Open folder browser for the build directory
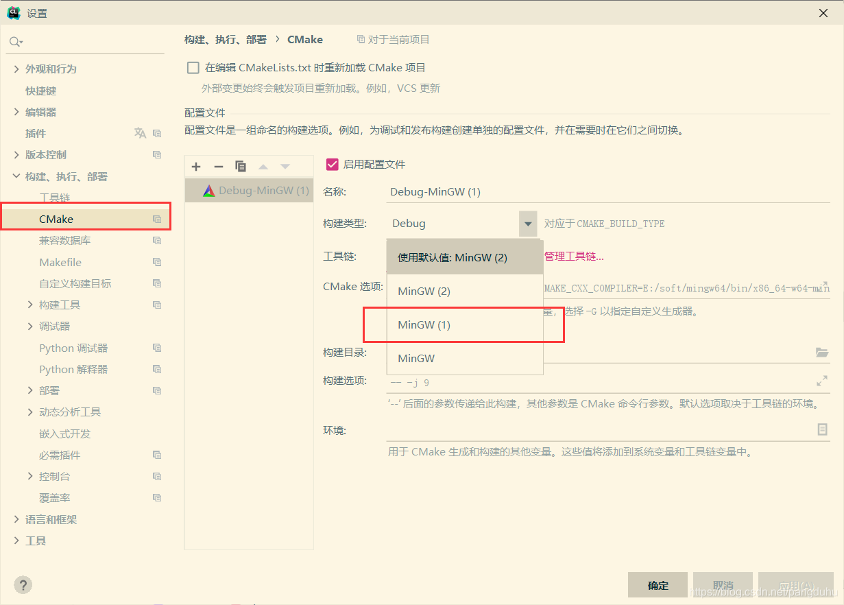 [x=822, y=352]
